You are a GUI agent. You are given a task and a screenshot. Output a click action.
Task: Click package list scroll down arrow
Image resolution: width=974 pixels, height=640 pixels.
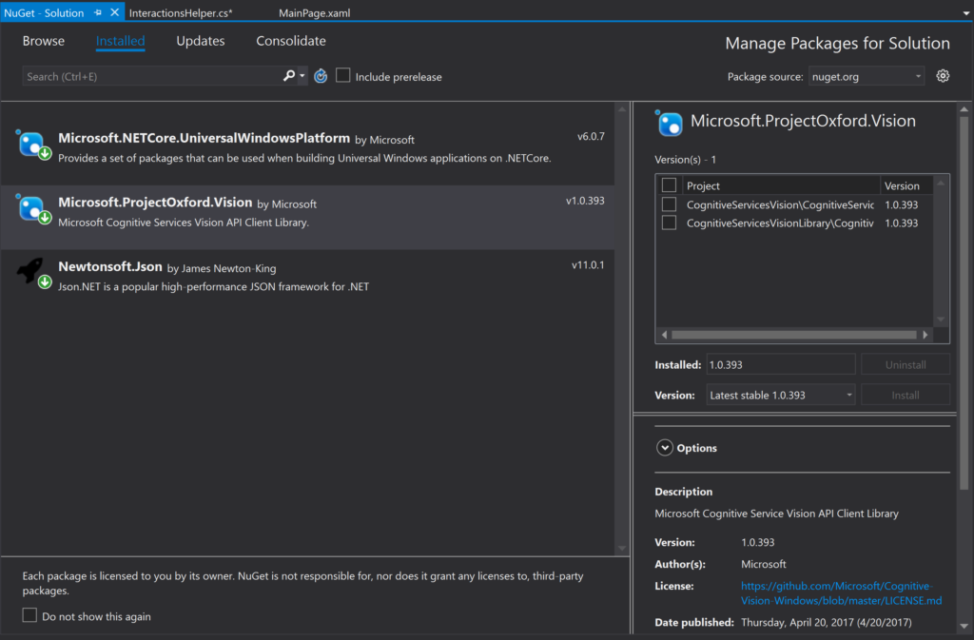point(622,548)
